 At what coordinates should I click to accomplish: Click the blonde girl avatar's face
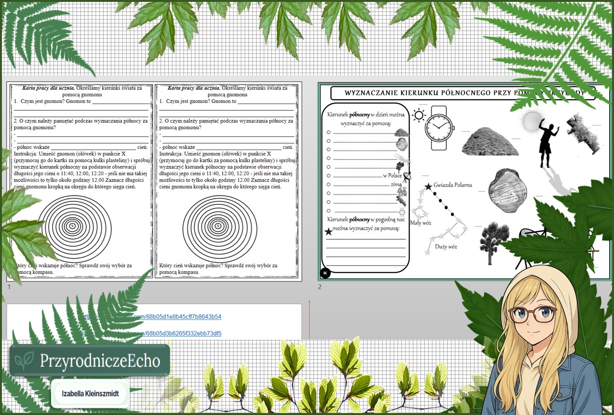coord(533,318)
